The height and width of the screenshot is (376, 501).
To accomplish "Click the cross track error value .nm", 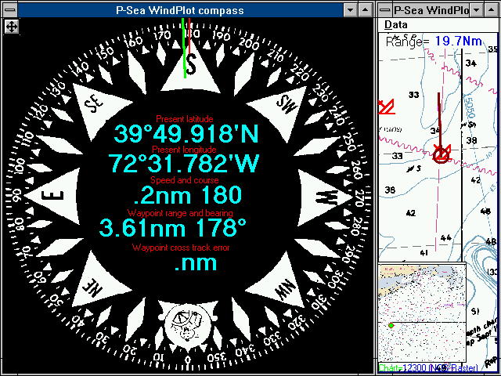I will [x=196, y=264].
